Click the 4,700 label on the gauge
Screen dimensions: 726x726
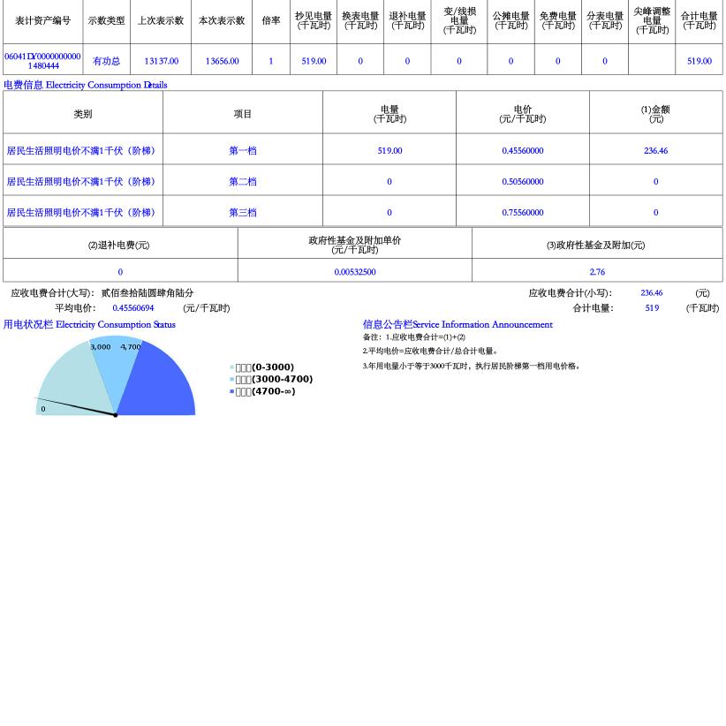pyautogui.click(x=131, y=347)
